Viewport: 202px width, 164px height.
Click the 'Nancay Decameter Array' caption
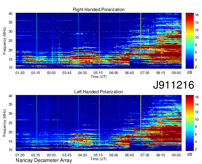[44, 160]
